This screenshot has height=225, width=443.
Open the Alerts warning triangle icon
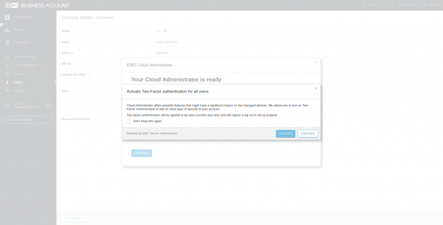(7, 30)
